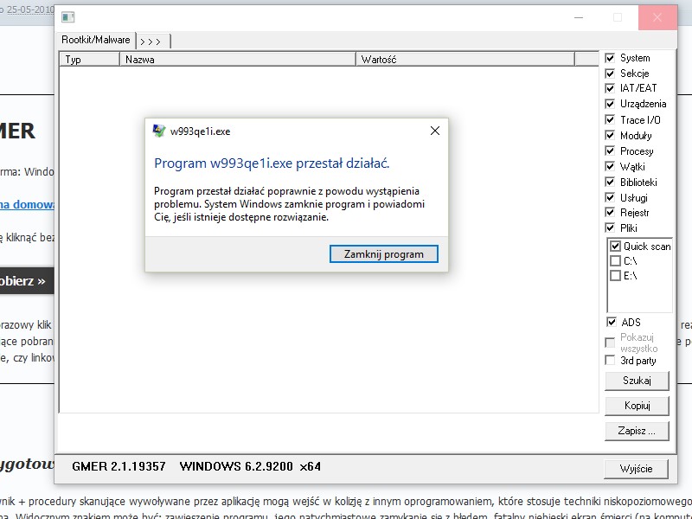
Task: Toggle the ADS checkbox
Action: 612,322
